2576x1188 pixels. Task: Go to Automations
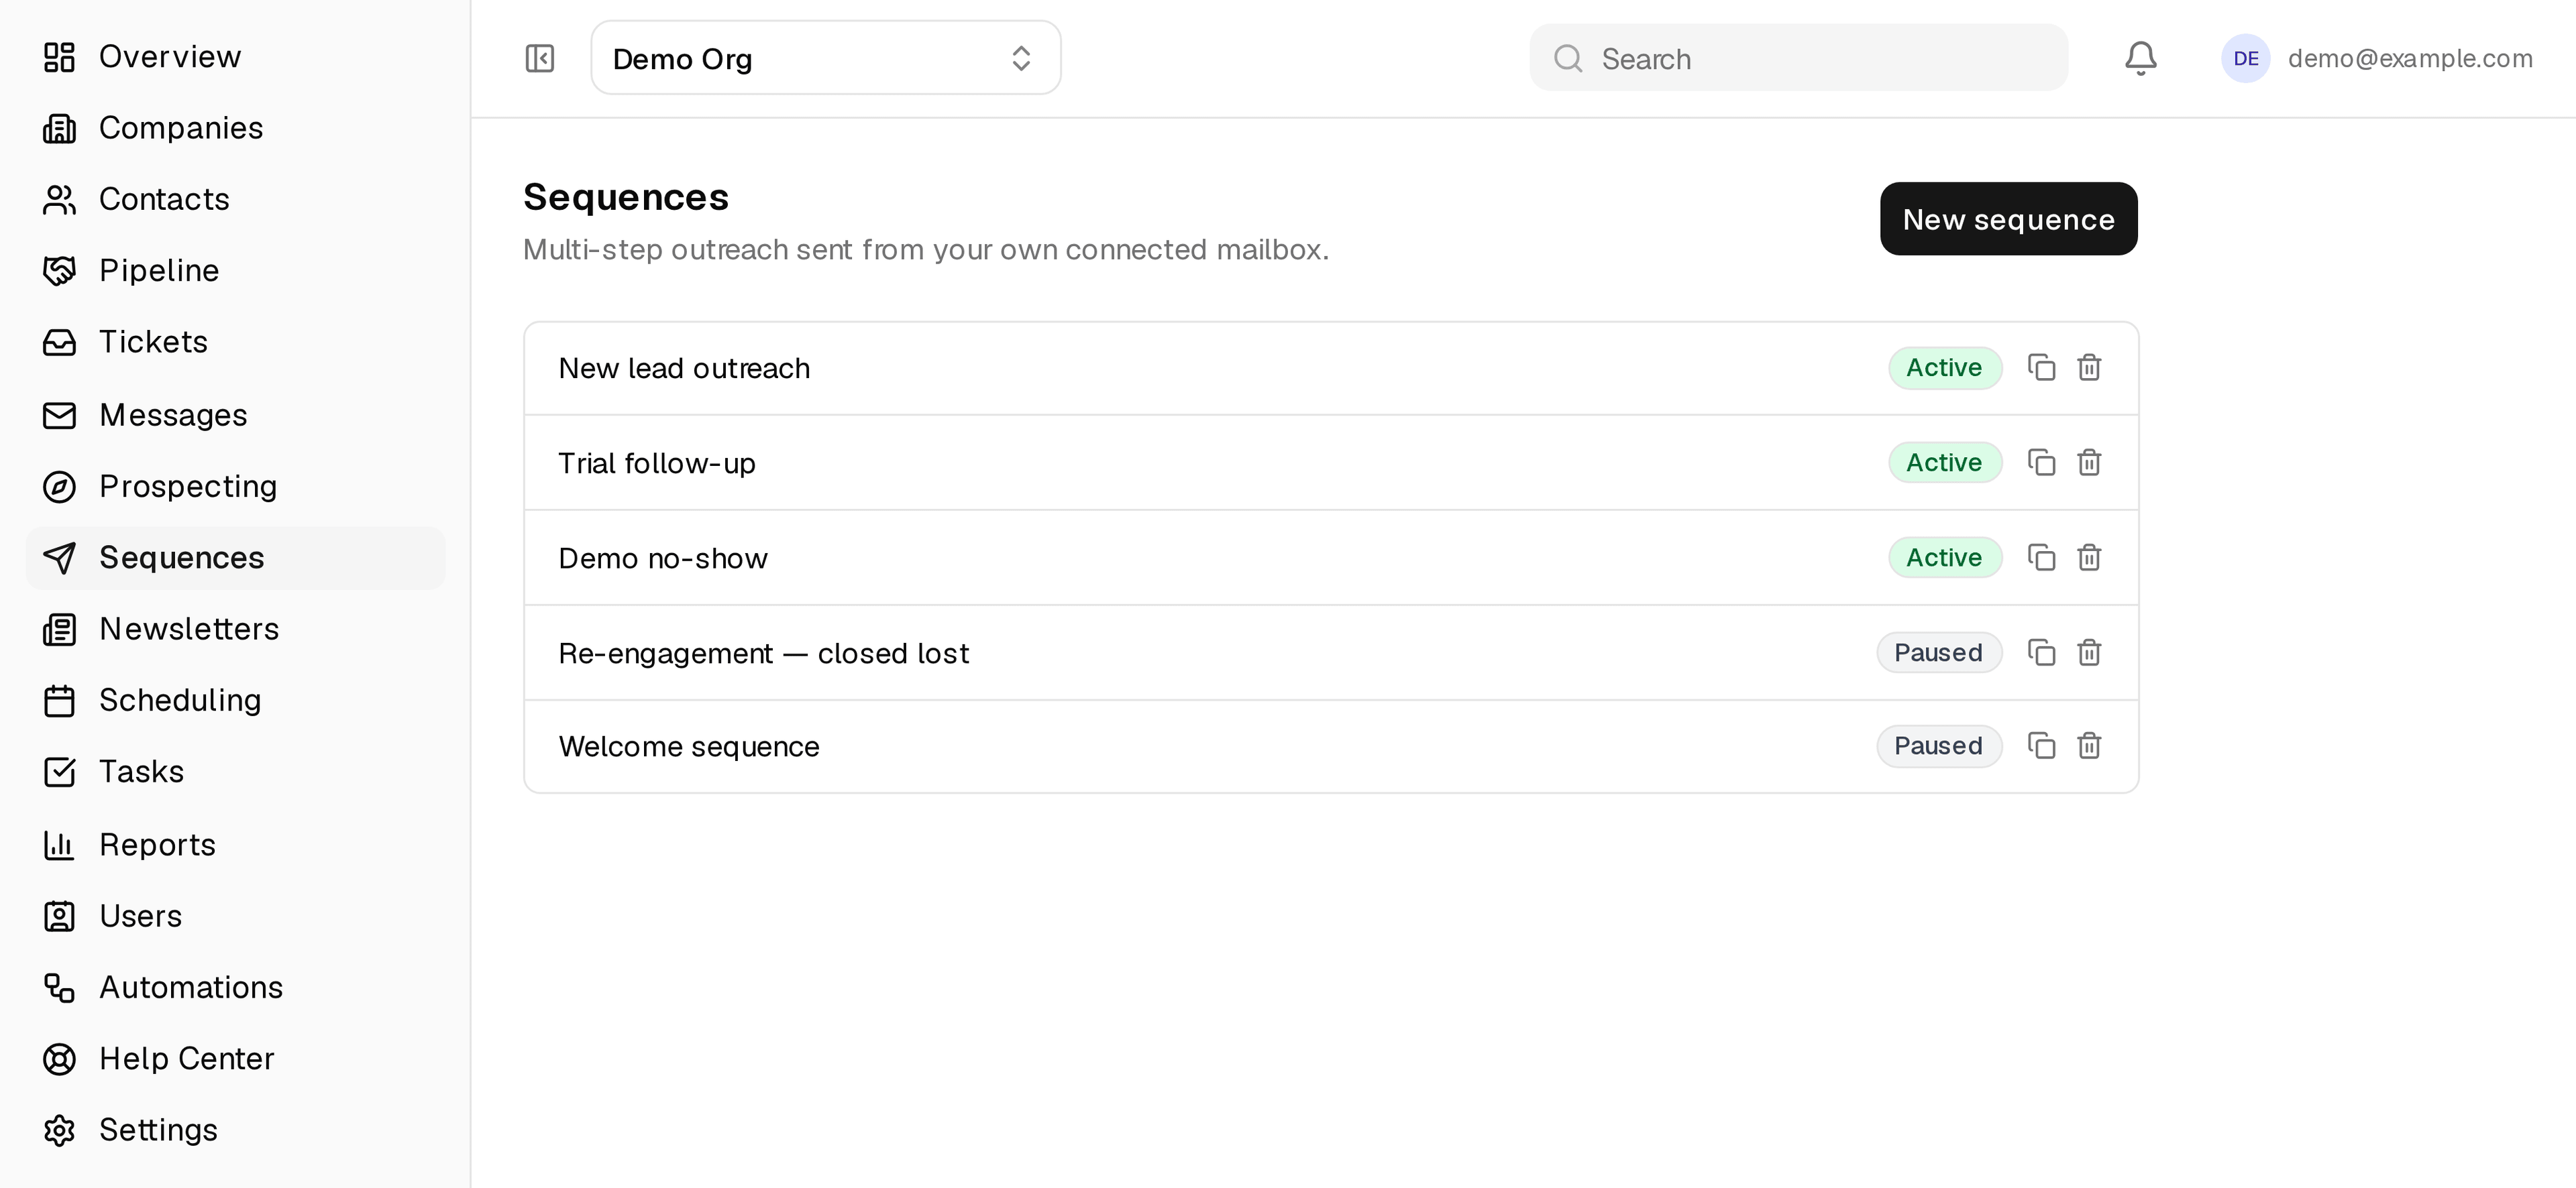click(x=236, y=987)
